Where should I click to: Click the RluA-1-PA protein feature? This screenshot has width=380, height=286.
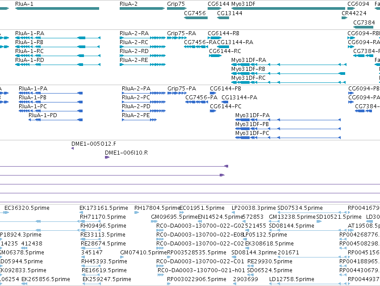(x=50, y=93)
